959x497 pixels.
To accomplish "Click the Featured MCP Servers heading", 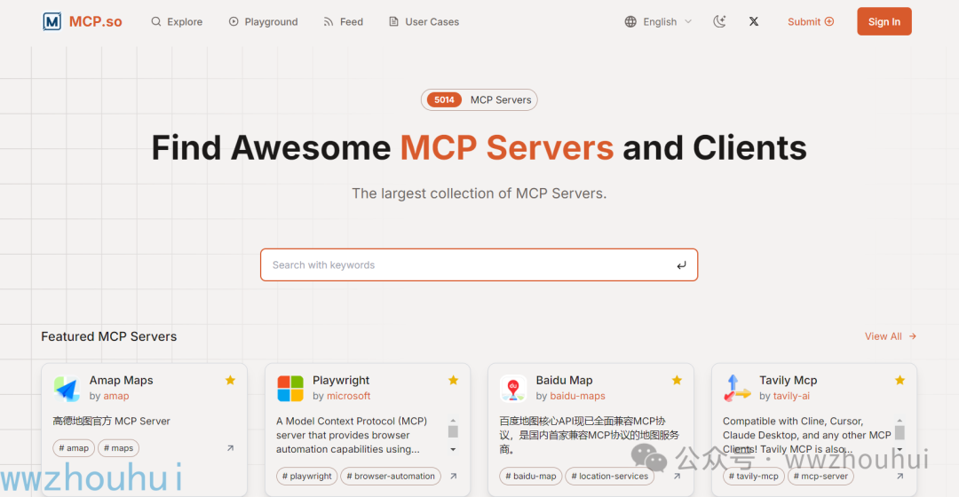I will [109, 336].
